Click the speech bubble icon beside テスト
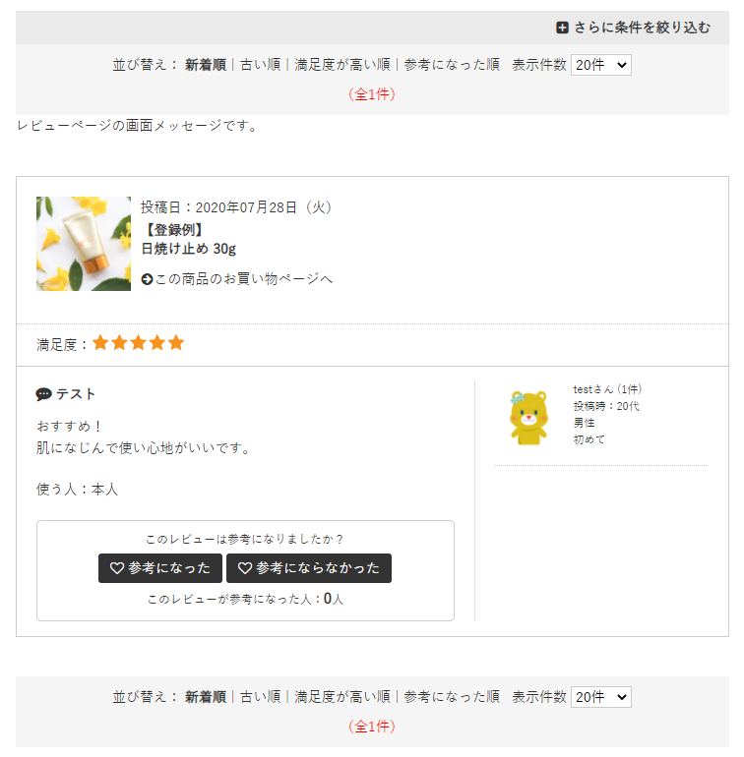 pos(43,394)
